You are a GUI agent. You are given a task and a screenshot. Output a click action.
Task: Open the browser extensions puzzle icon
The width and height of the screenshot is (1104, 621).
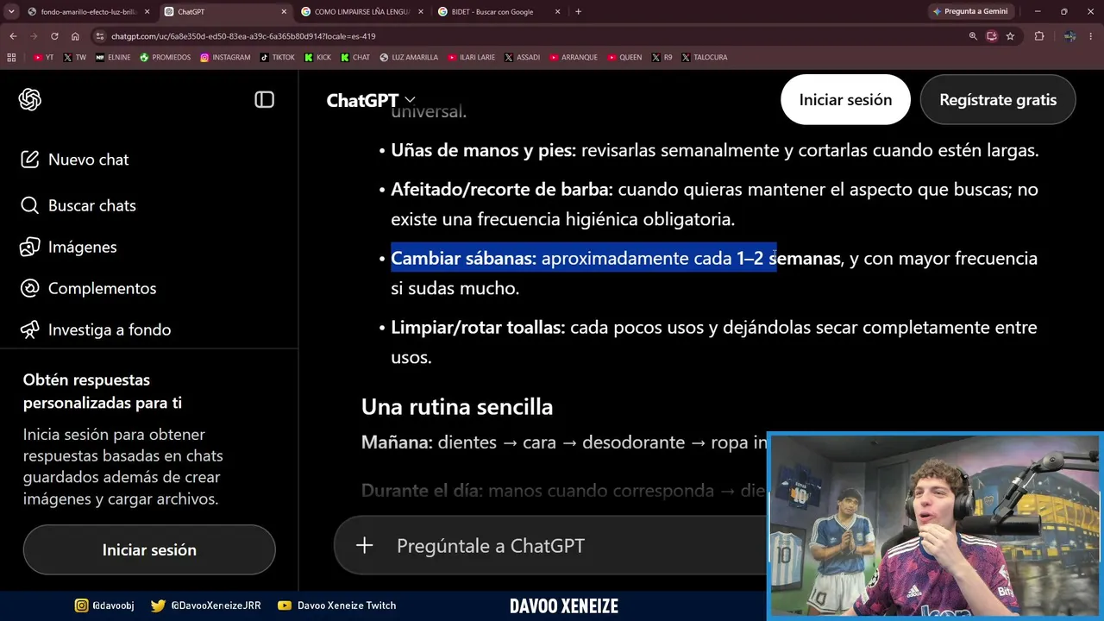pyautogui.click(x=1039, y=36)
